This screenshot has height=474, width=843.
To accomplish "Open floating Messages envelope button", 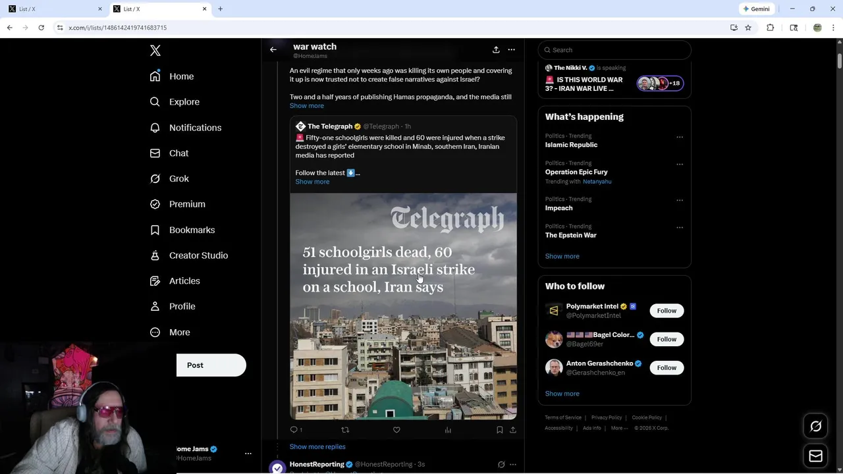I will (815, 456).
